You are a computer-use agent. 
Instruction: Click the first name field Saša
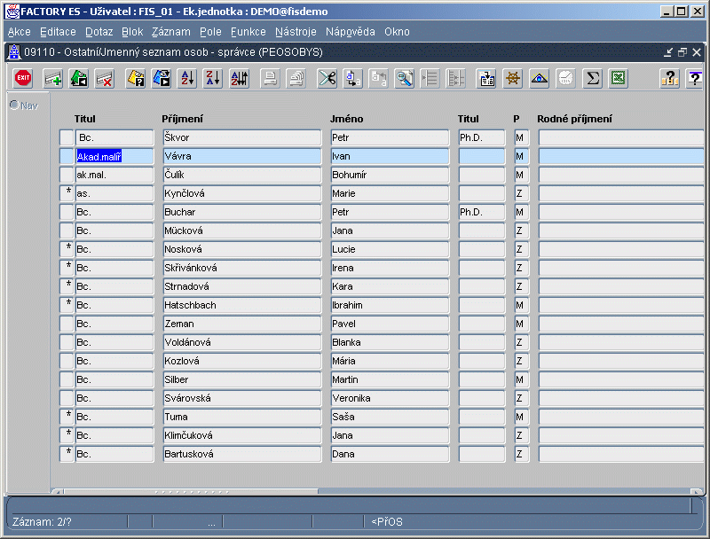[390, 417]
